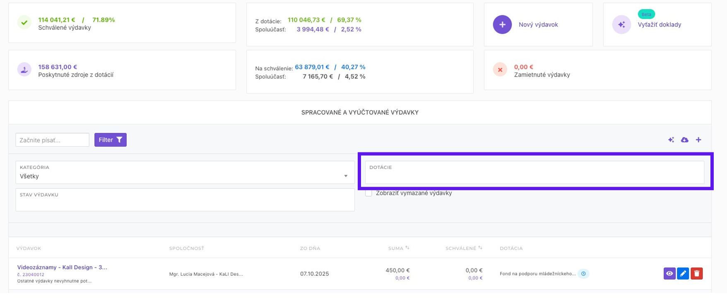Screen dimensions: 727x299
Task: Open Videozáznamy - Kall Design expense link
Action: [62, 268]
